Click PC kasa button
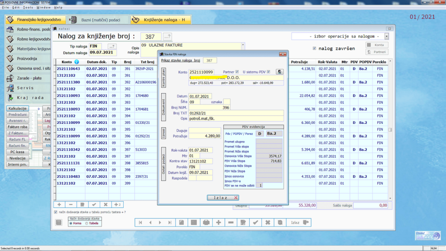The width and height of the screenshot is (446, 251). pyautogui.click(x=17, y=152)
